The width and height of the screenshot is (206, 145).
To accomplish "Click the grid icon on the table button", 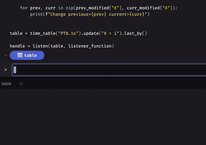I will 20,55.
